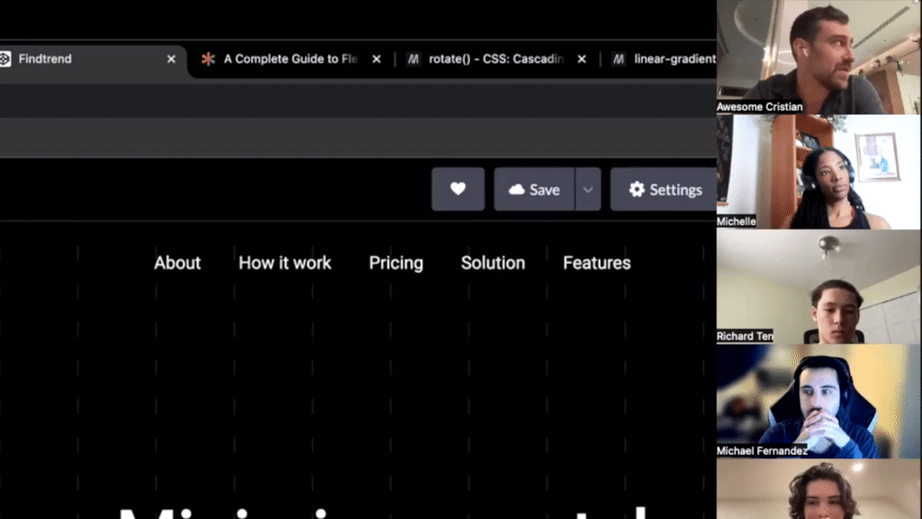
Task: Click the Pricing navigation link
Action: tap(396, 262)
